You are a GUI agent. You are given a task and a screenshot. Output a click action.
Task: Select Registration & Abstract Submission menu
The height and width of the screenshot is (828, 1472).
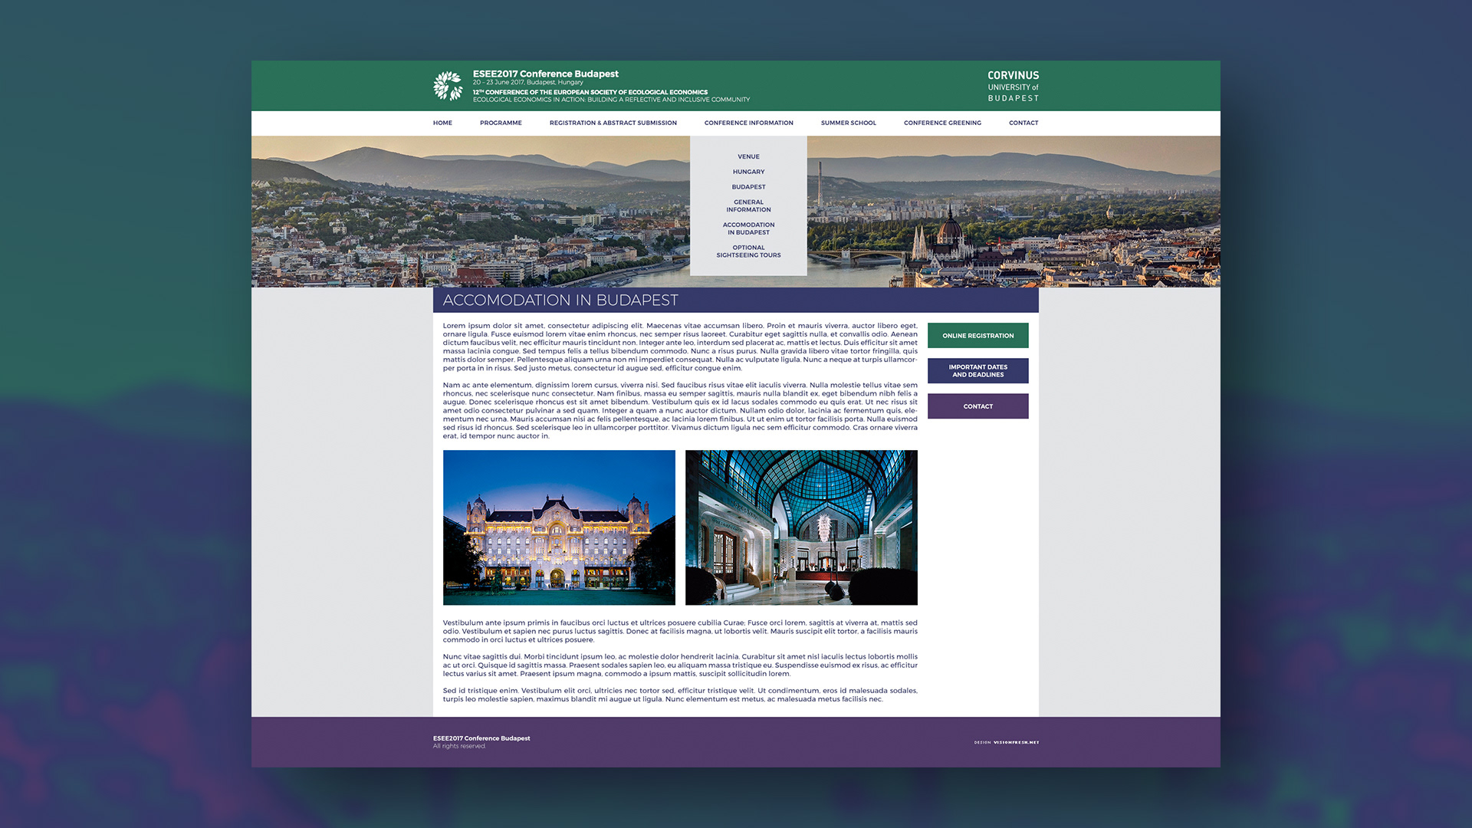pyautogui.click(x=613, y=123)
